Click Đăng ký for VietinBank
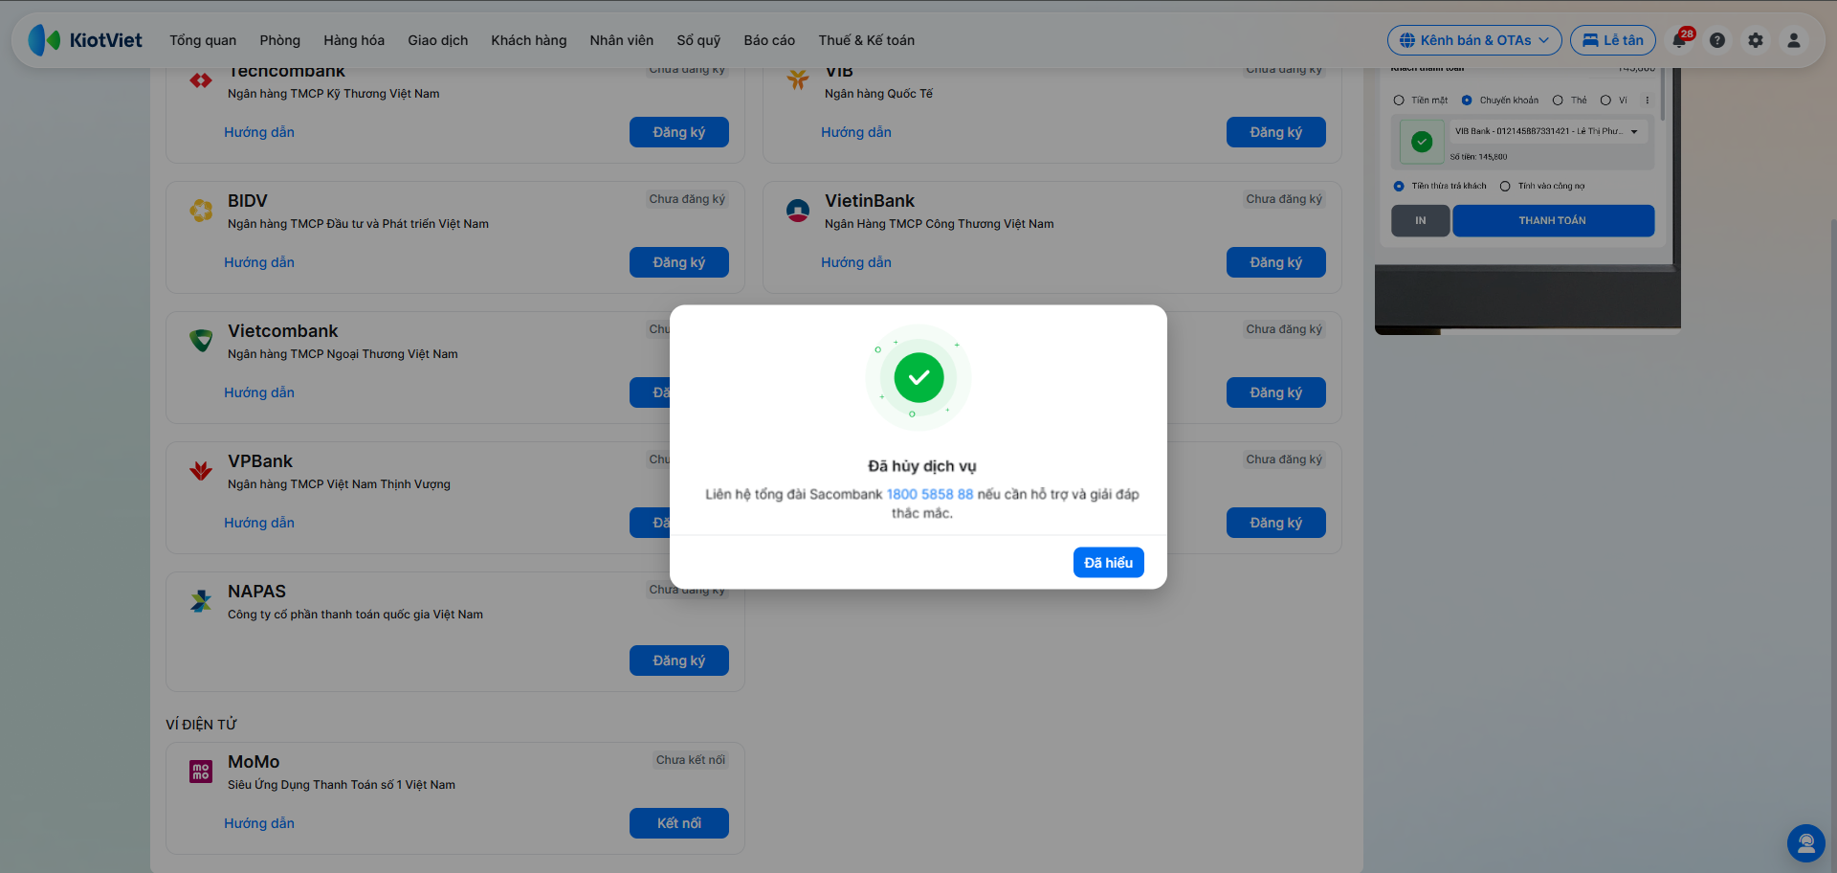The image size is (1837, 873). (x=1276, y=262)
